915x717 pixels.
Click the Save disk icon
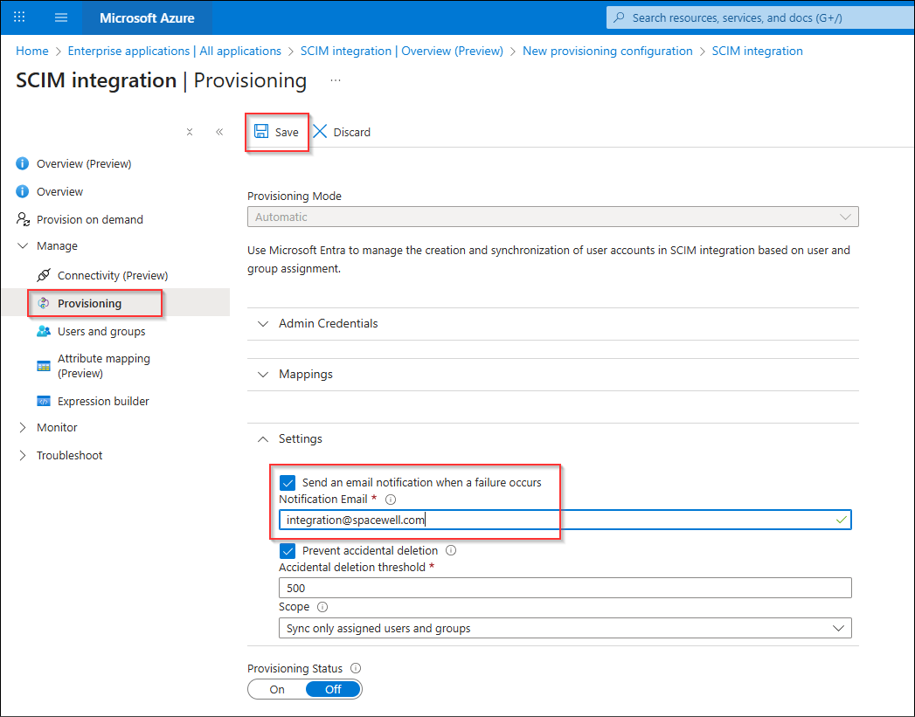point(260,132)
